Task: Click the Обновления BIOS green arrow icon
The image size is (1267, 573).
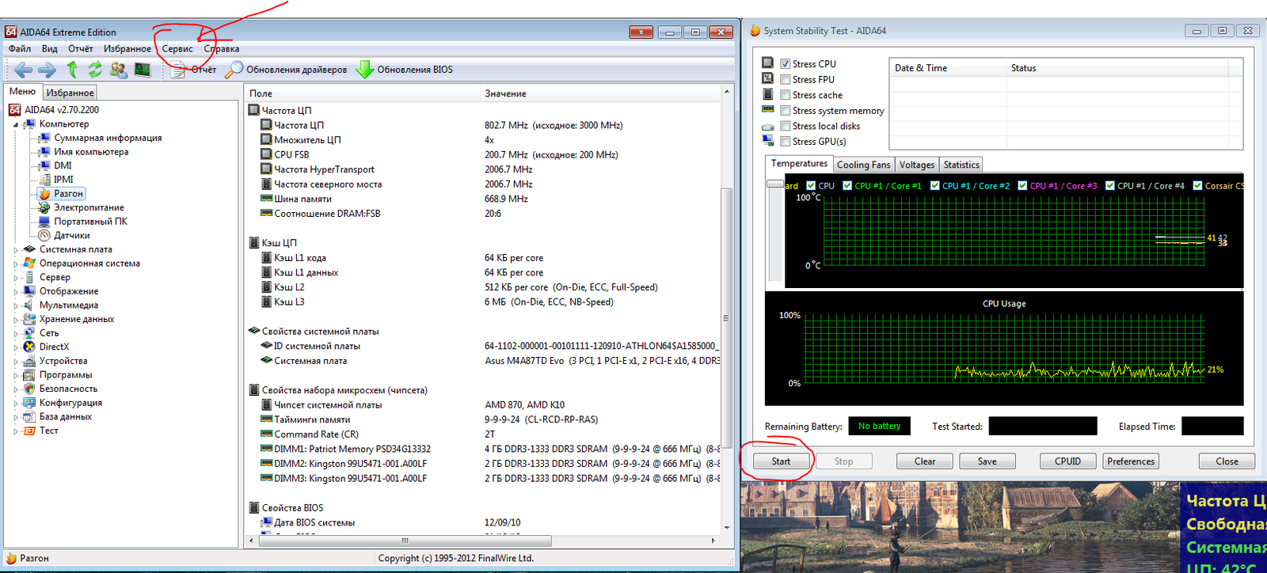Action: pyautogui.click(x=365, y=70)
